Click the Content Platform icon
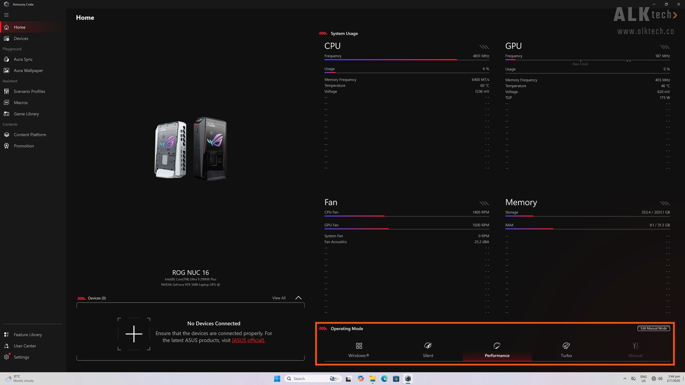 pyautogui.click(x=6, y=135)
